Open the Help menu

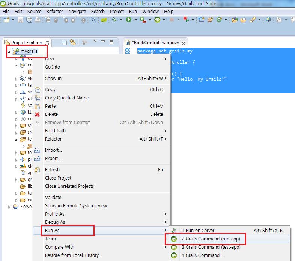169,12
